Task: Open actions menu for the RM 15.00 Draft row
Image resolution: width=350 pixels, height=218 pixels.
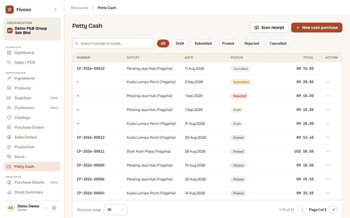Action: [328, 110]
